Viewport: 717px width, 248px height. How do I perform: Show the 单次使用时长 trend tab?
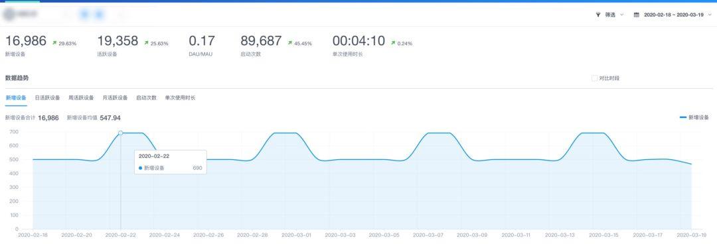[180, 97]
